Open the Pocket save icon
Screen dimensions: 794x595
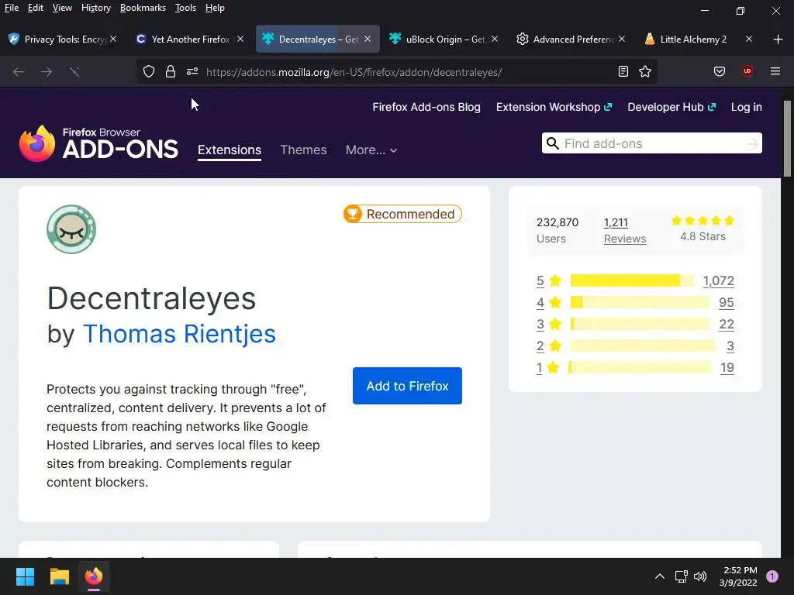click(x=720, y=72)
